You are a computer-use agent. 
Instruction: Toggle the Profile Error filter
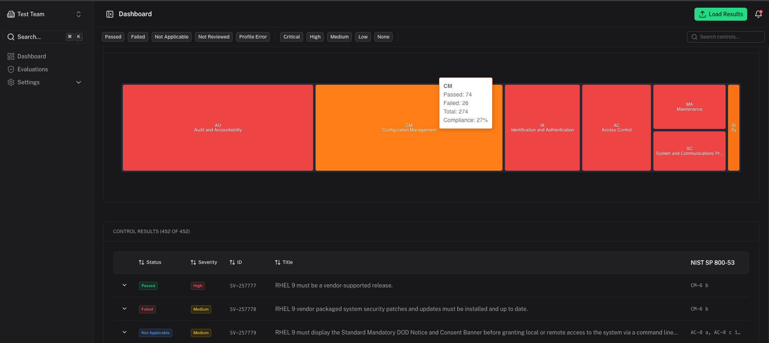[253, 37]
